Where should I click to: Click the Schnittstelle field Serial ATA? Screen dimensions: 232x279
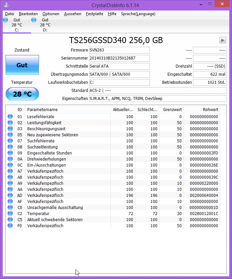pyautogui.click(x=119, y=66)
